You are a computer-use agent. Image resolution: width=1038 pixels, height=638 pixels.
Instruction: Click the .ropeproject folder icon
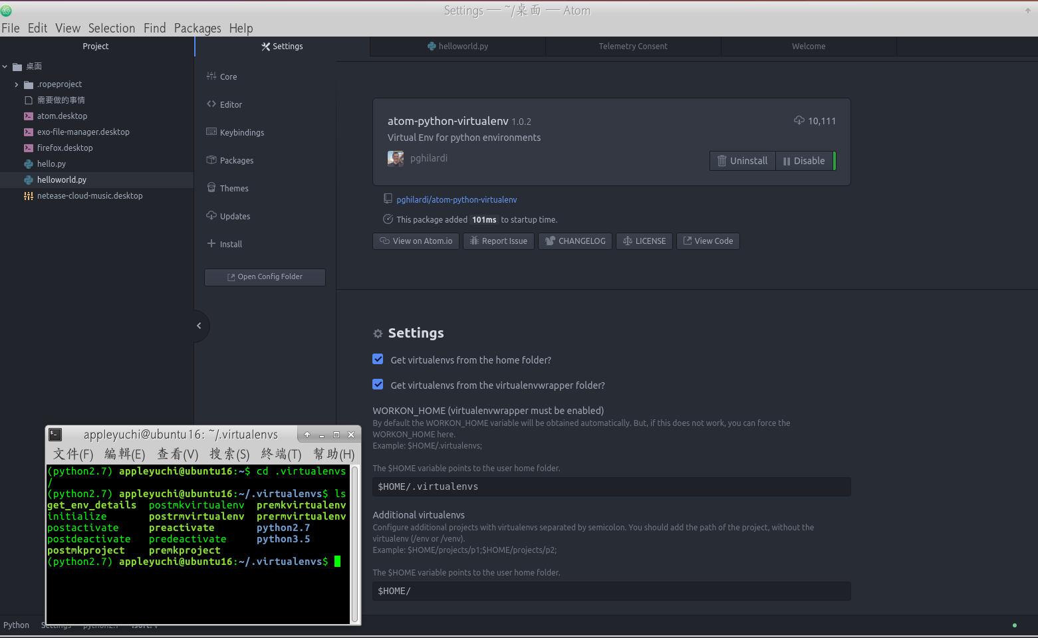click(x=29, y=84)
